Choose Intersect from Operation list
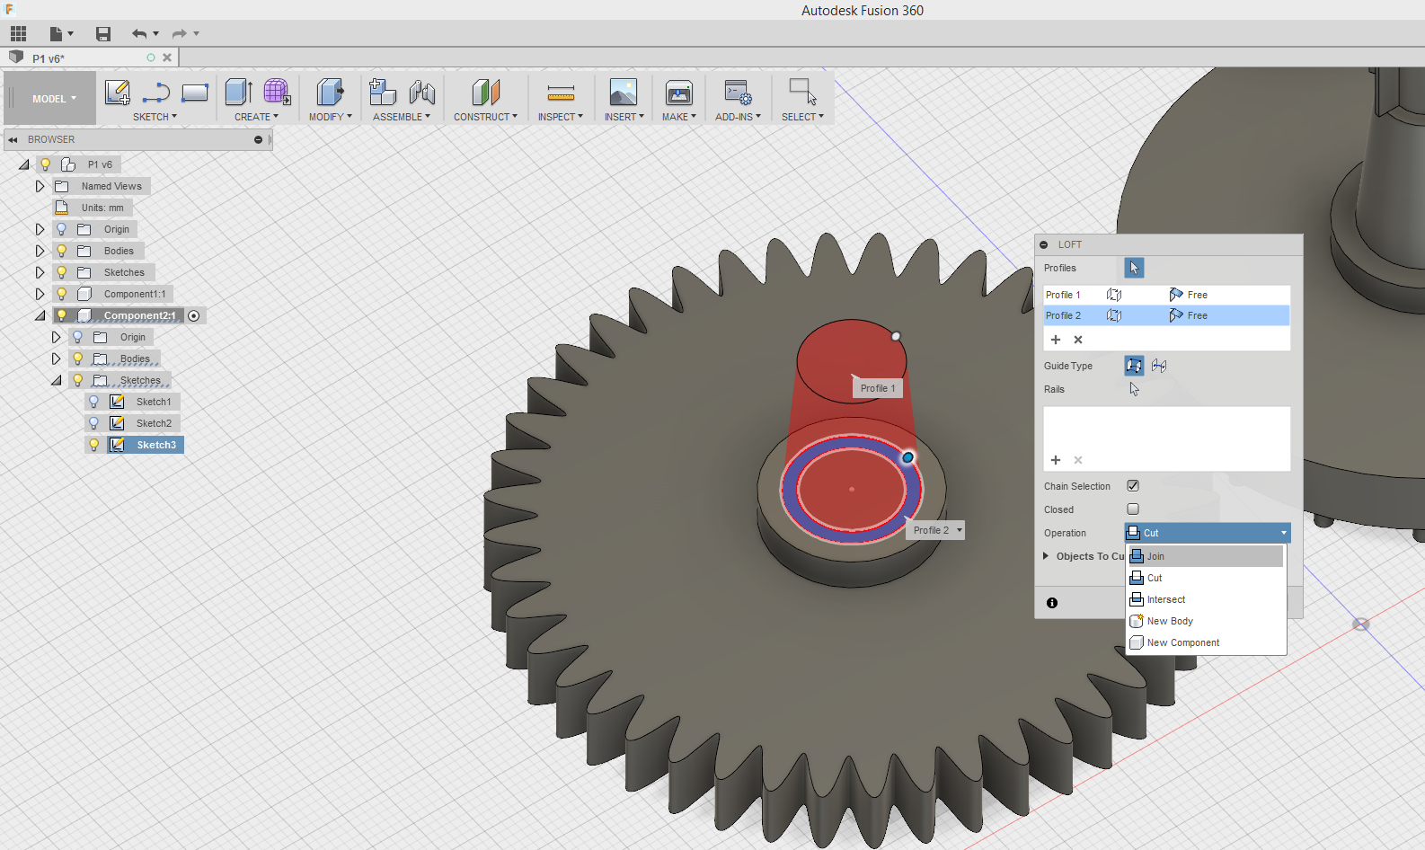Screen dimensions: 1425x850 [x=1206, y=599]
